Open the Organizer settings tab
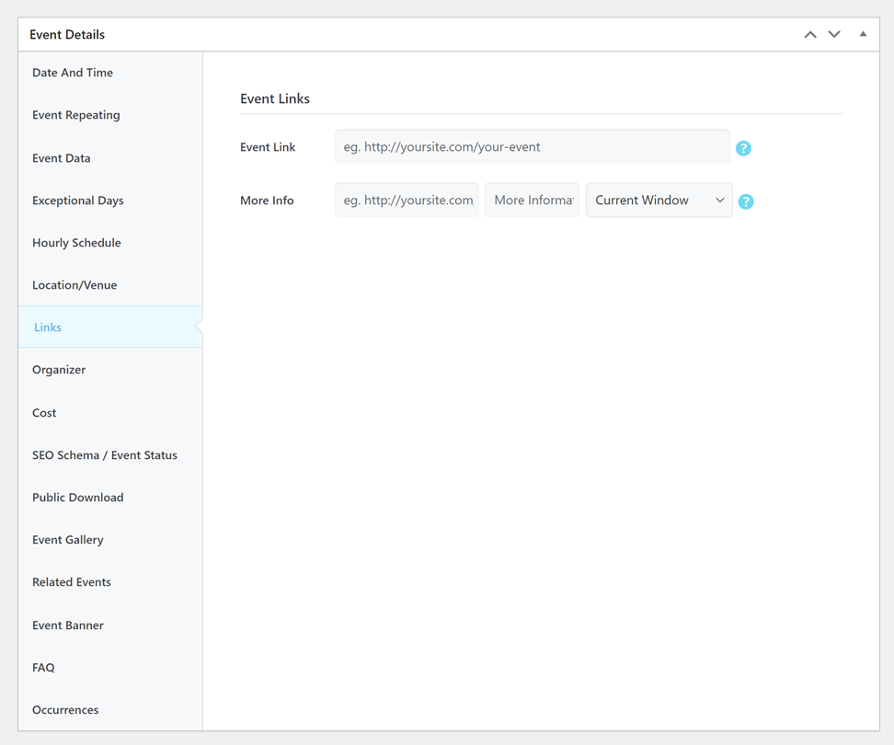894x745 pixels. (59, 370)
